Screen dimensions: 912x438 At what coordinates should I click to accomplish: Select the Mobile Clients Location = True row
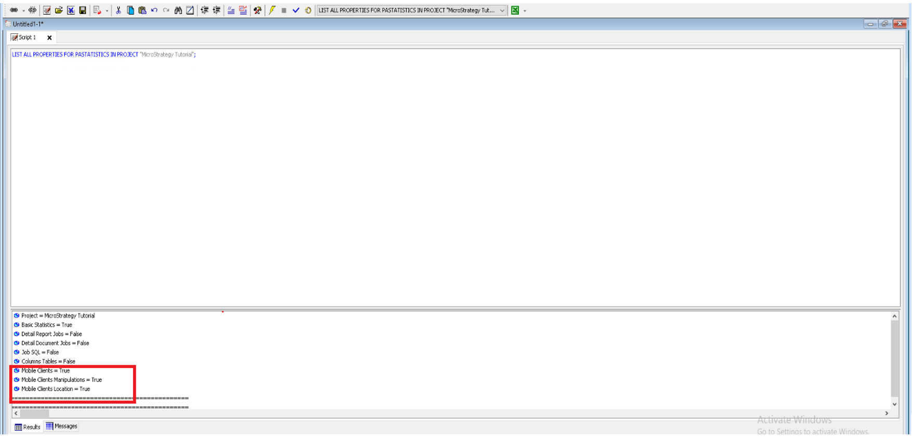tap(55, 389)
